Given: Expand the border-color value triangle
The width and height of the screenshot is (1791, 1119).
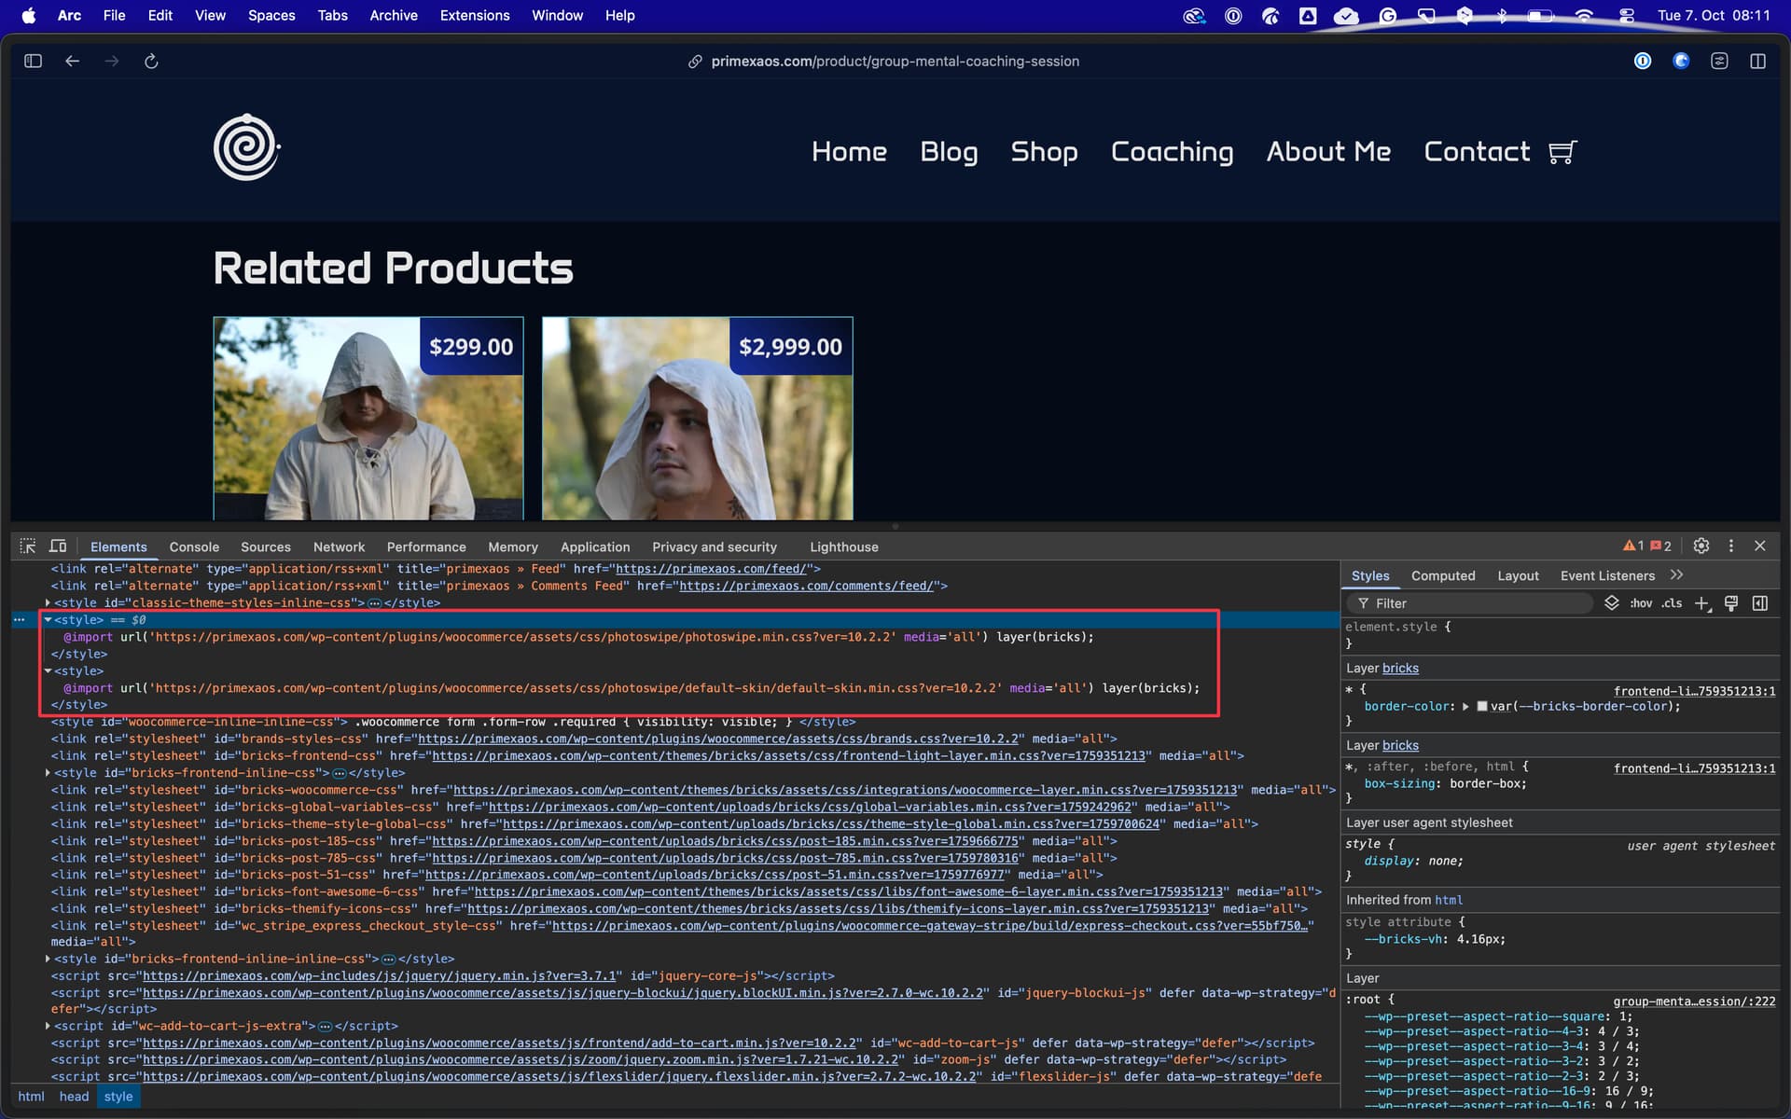Looking at the screenshot, I should [1465, 707].
